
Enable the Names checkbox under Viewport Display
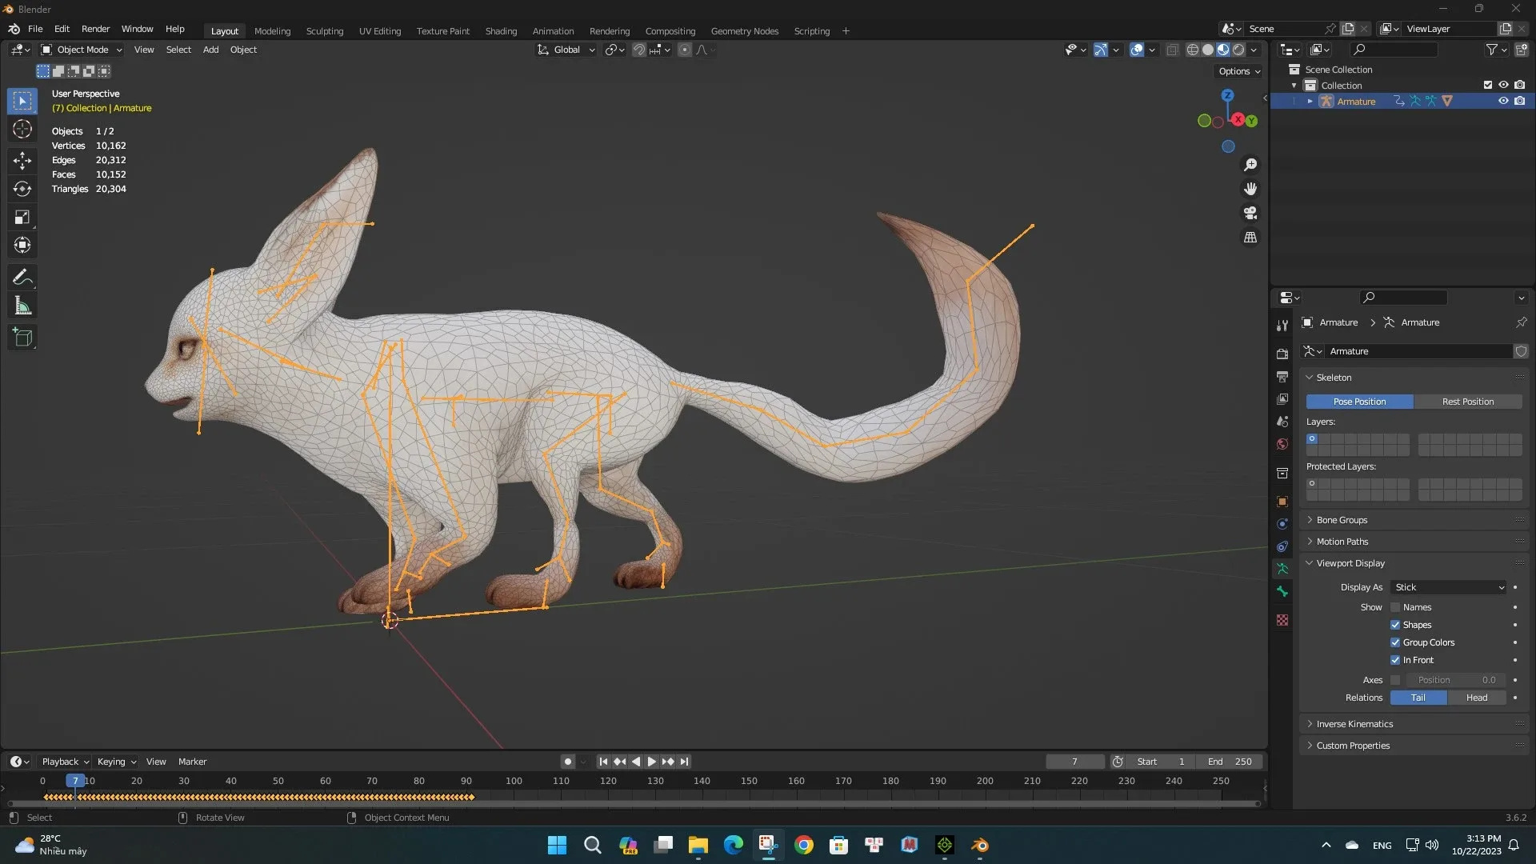1396,607
